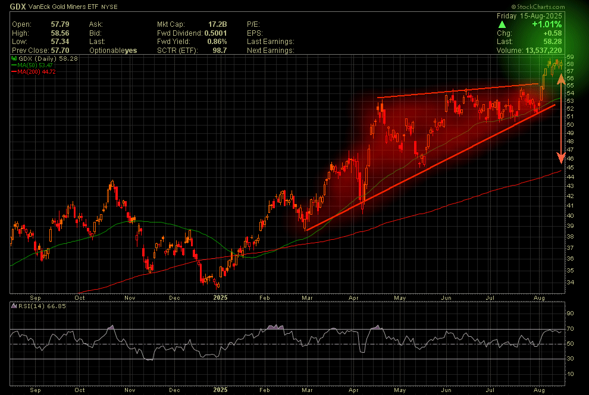Click the Next Earnings label
The height and width of the screenshot is (395, 589).
click(271, 51)
